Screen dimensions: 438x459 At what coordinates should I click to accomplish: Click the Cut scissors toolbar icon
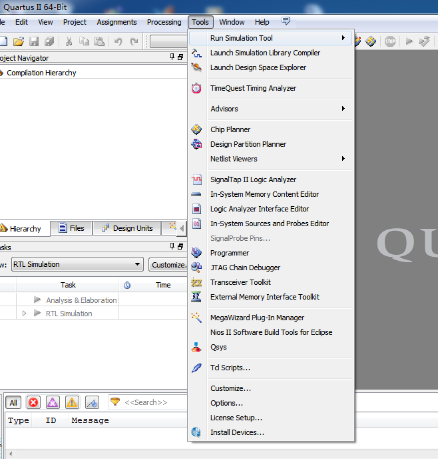point(69,41)
